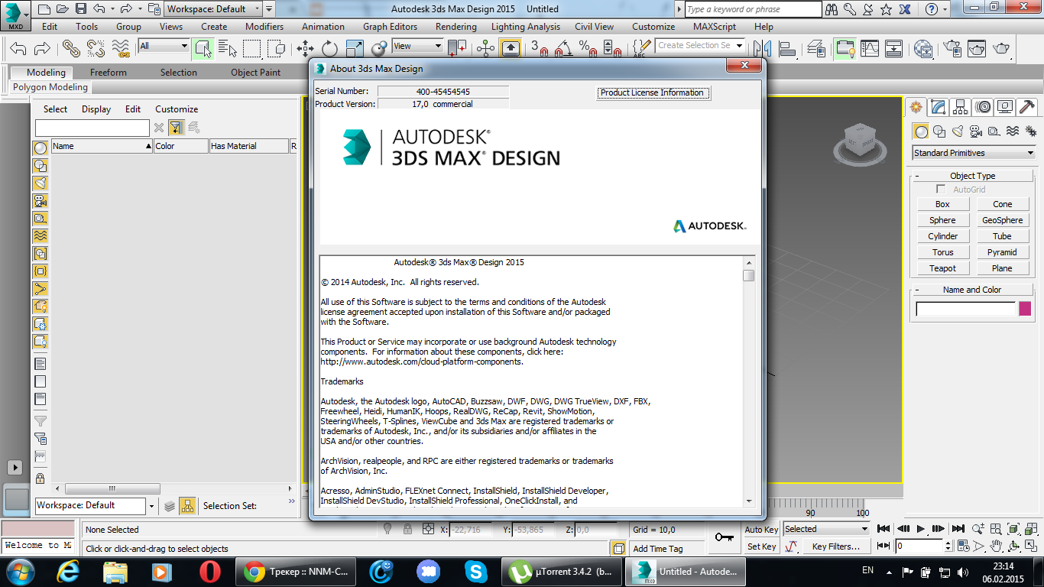The width and height of the screenshot is (1044, 587).
Task: Toggle the Window/Crossing selection icon
Action: [x=277, y=48]
